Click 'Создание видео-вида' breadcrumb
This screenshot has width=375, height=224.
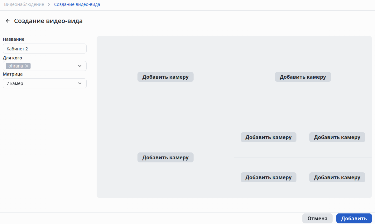tap(77, 5)
